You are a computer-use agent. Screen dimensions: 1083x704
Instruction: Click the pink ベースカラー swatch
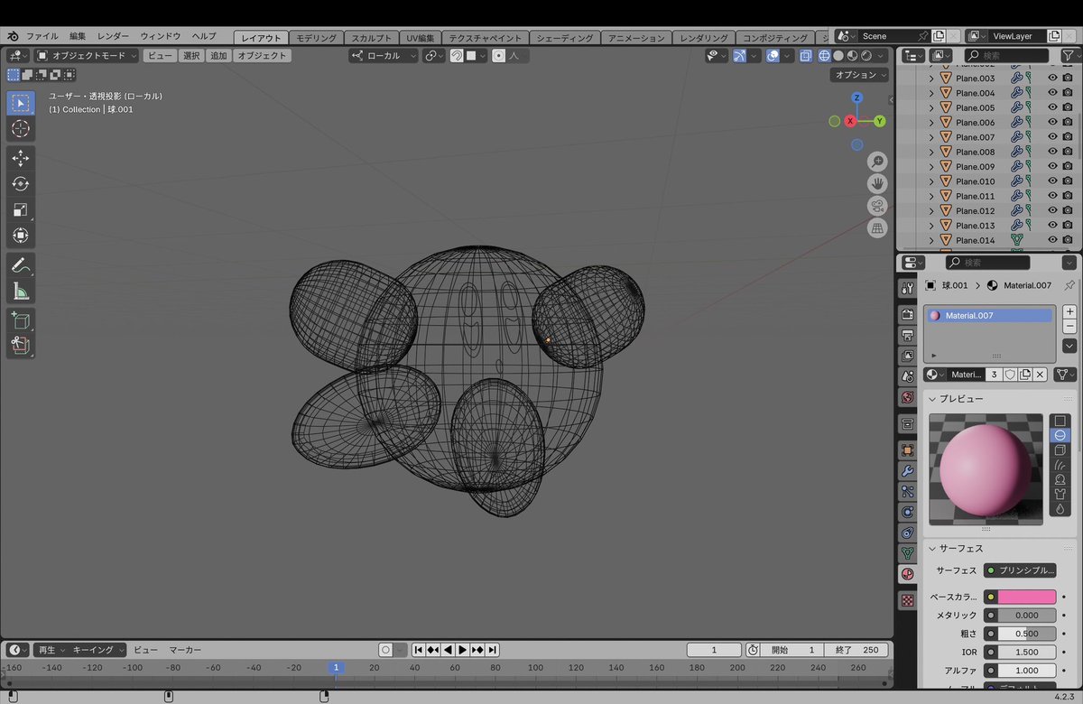click(1026, 597)
